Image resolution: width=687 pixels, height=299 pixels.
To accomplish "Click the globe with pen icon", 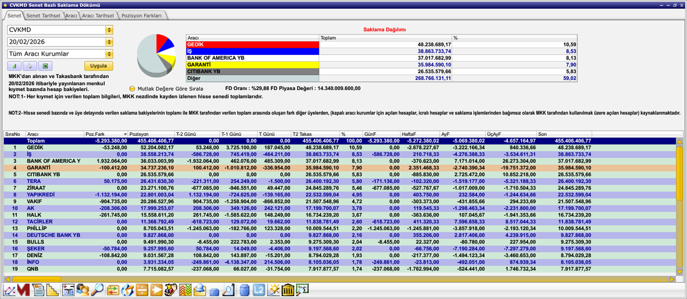I will 127,290.
